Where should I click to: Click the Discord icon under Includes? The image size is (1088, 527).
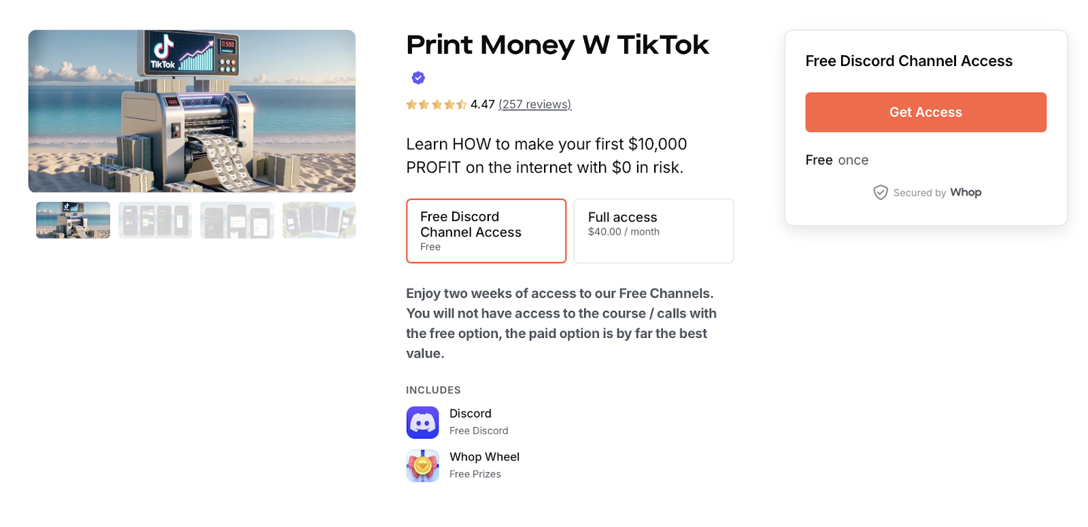tap(422, 422)
